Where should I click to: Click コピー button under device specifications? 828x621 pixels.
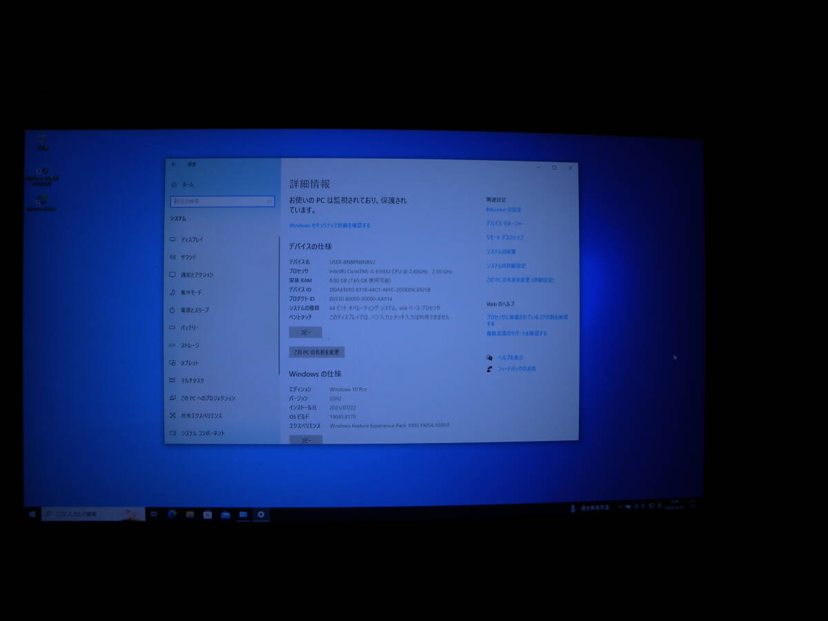click(x=305, y=333)
